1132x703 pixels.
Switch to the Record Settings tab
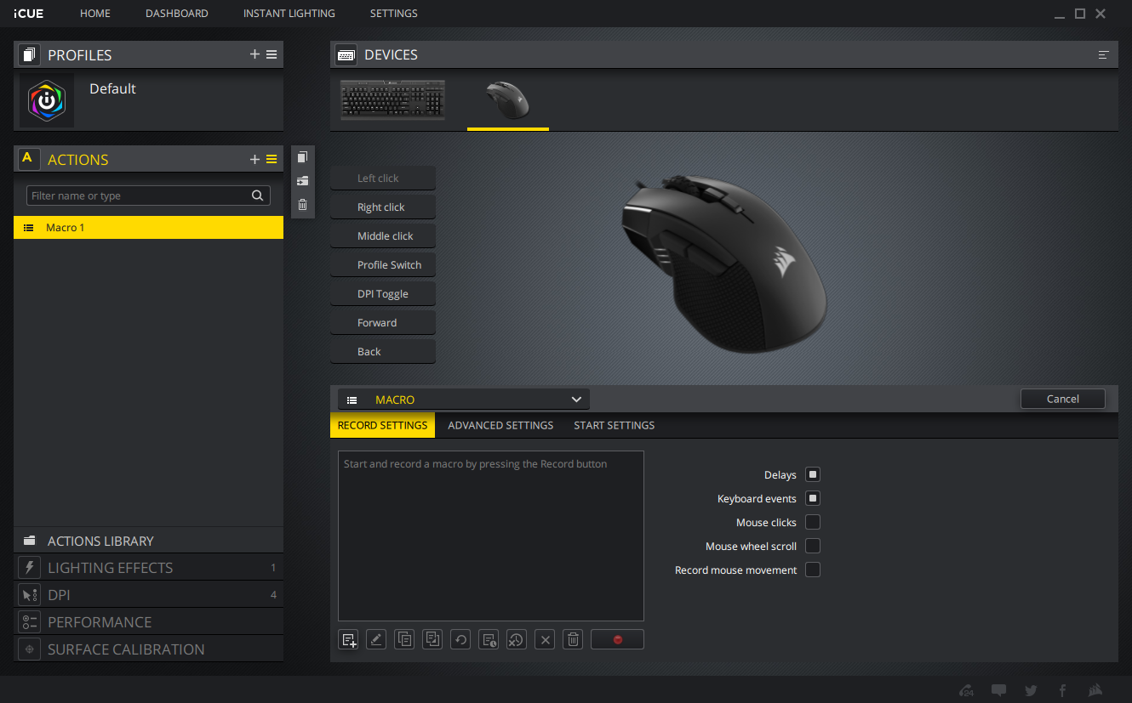coord(382,425)
